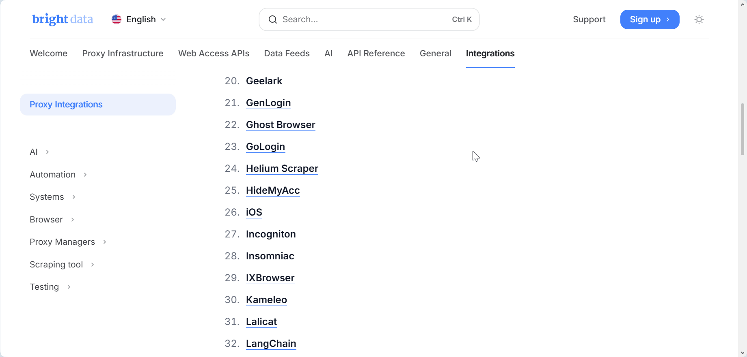
Task: Open the GoLogin integration link
Action: pos(265,146)
